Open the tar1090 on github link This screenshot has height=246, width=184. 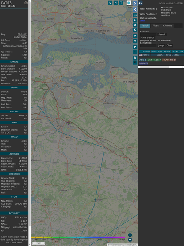pyautogui.click(x=171, y=3)
